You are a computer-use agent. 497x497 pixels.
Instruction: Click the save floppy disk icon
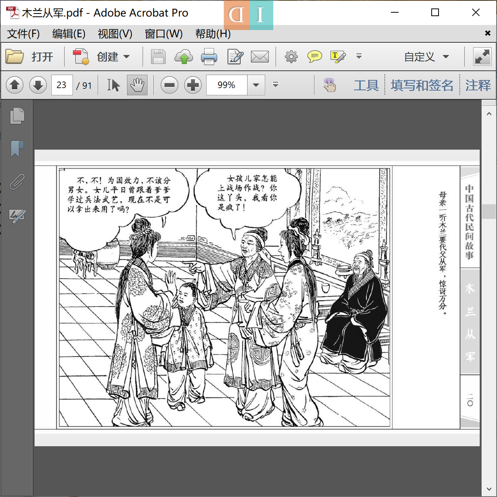click(x=158, y=57)
